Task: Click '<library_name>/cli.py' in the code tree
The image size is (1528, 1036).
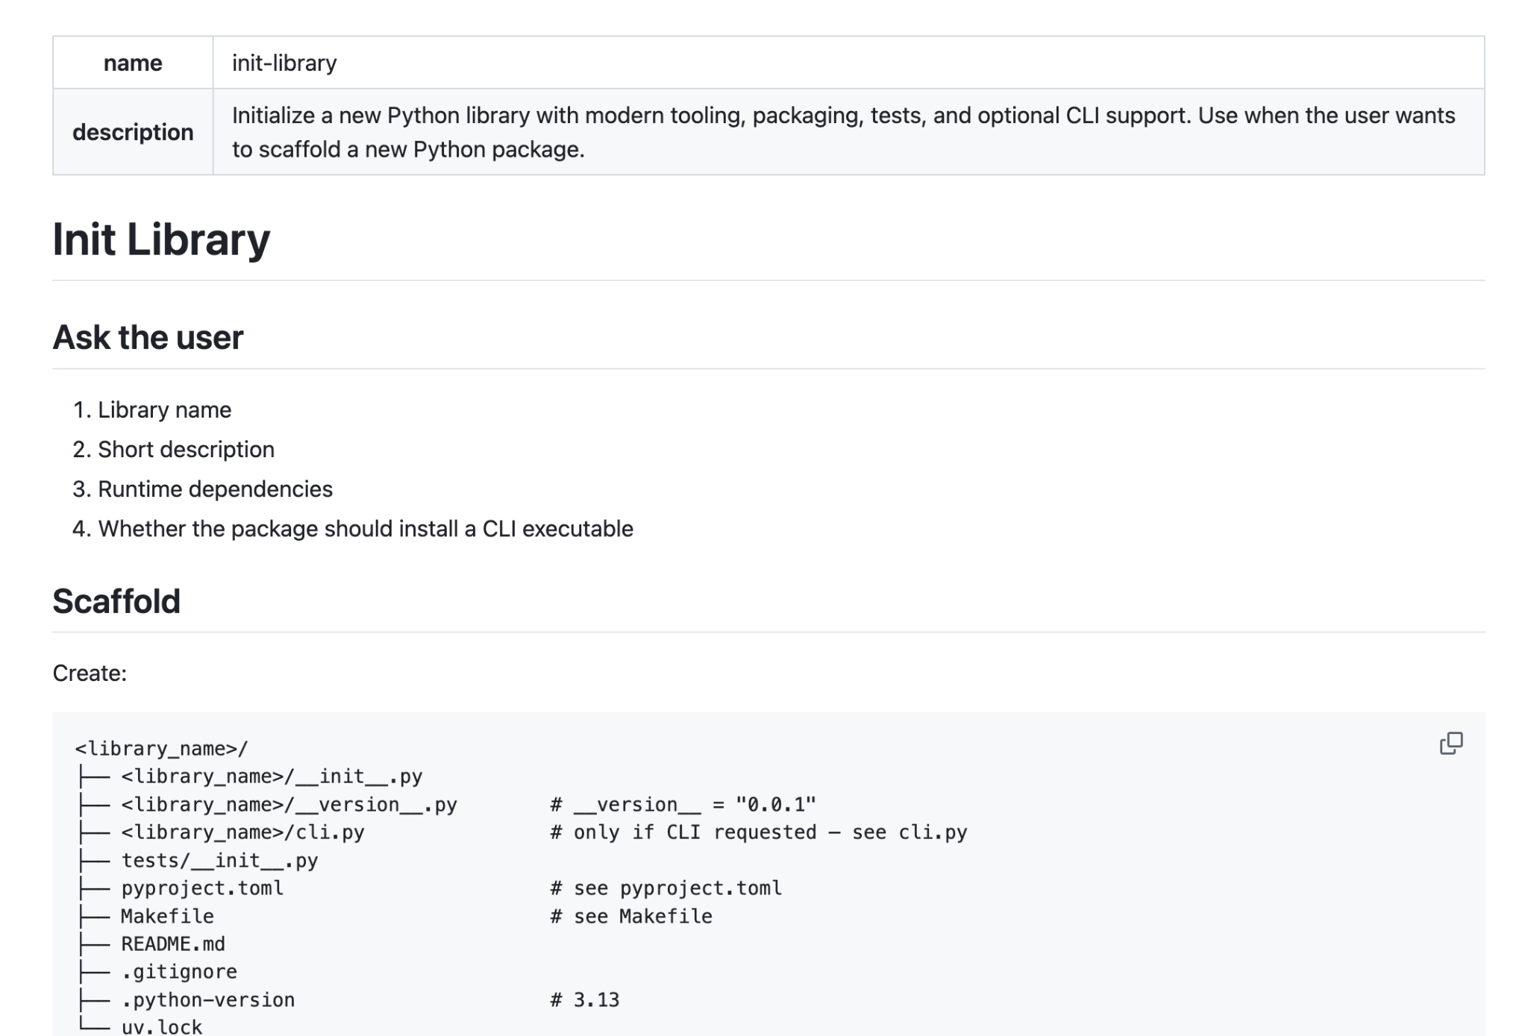Action: (242, 832)
